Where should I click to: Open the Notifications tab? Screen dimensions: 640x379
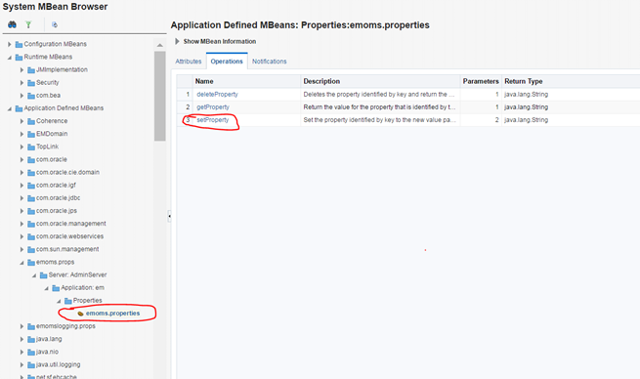[269, 62]
